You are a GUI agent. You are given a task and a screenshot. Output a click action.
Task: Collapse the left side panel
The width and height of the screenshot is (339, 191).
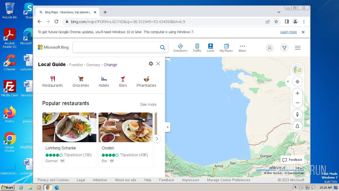(x=167, y=127)
